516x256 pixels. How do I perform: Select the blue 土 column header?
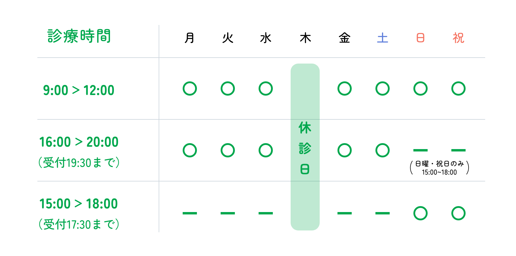[x=383, y=38]
